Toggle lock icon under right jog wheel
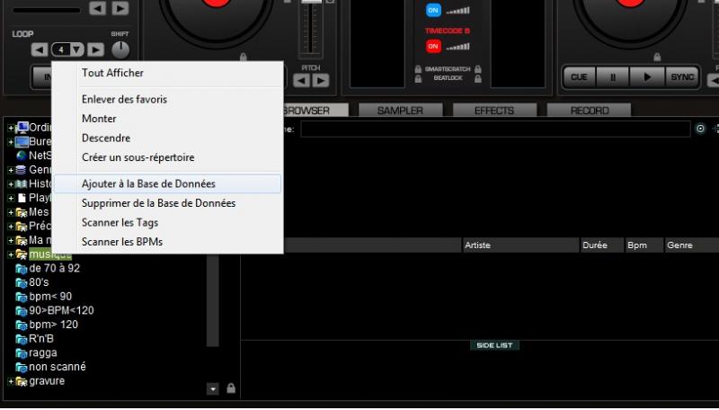 coord(657,57)
